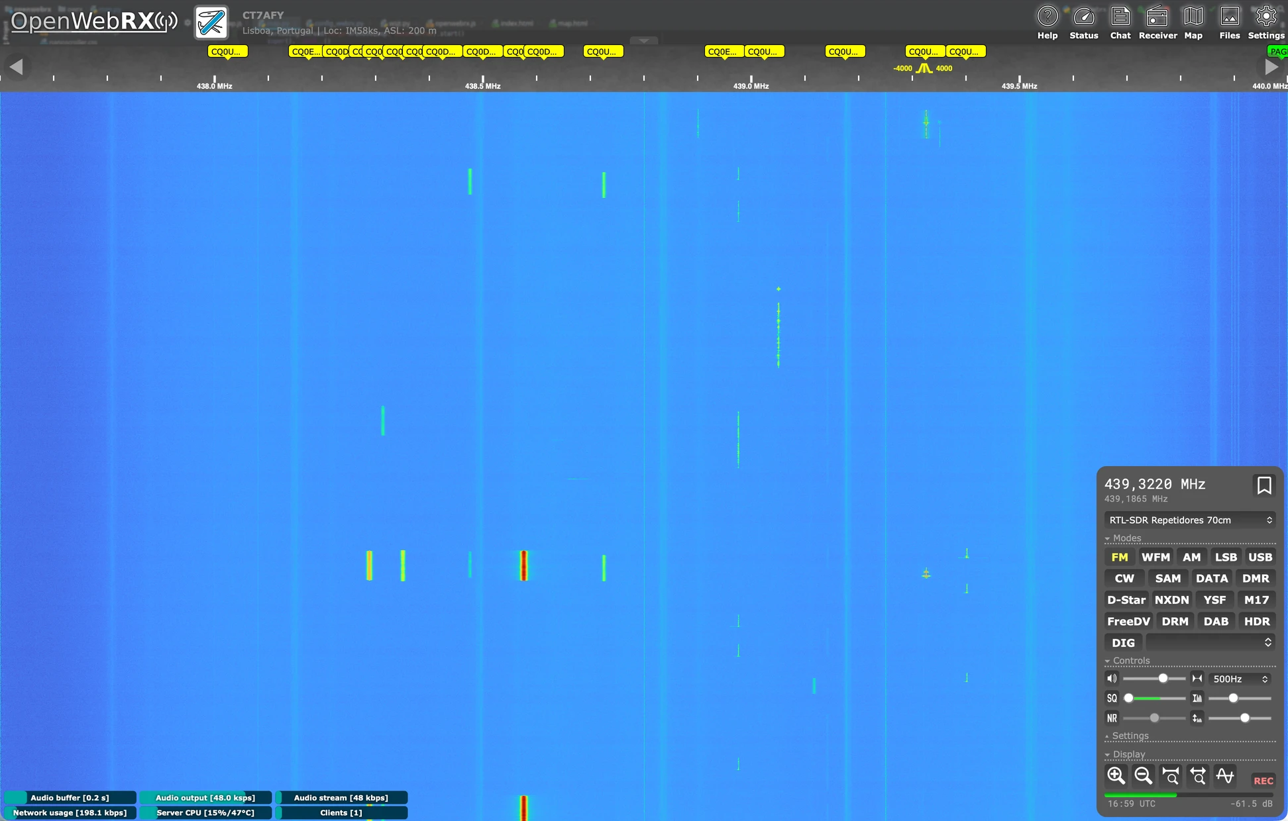Toggle the NR noise reduction icon

click(1112, 718)
